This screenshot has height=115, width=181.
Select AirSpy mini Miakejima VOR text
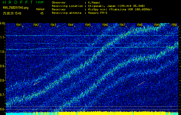pos(120,9)
